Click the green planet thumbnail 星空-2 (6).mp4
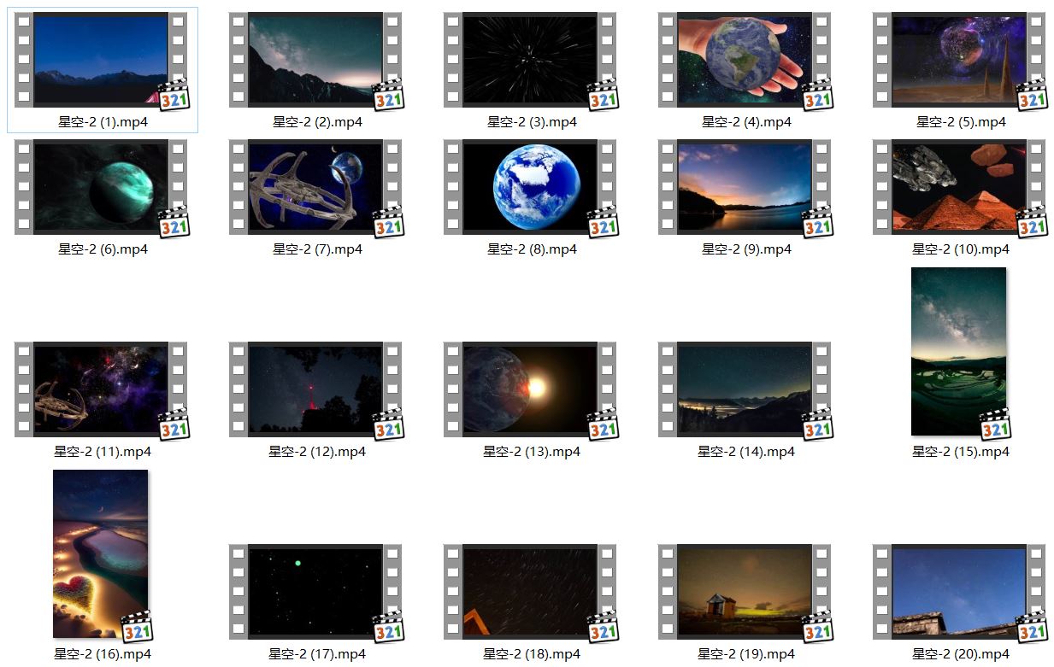The height and width of the screenshot is (667, 1054). click(x=101, y=187)
